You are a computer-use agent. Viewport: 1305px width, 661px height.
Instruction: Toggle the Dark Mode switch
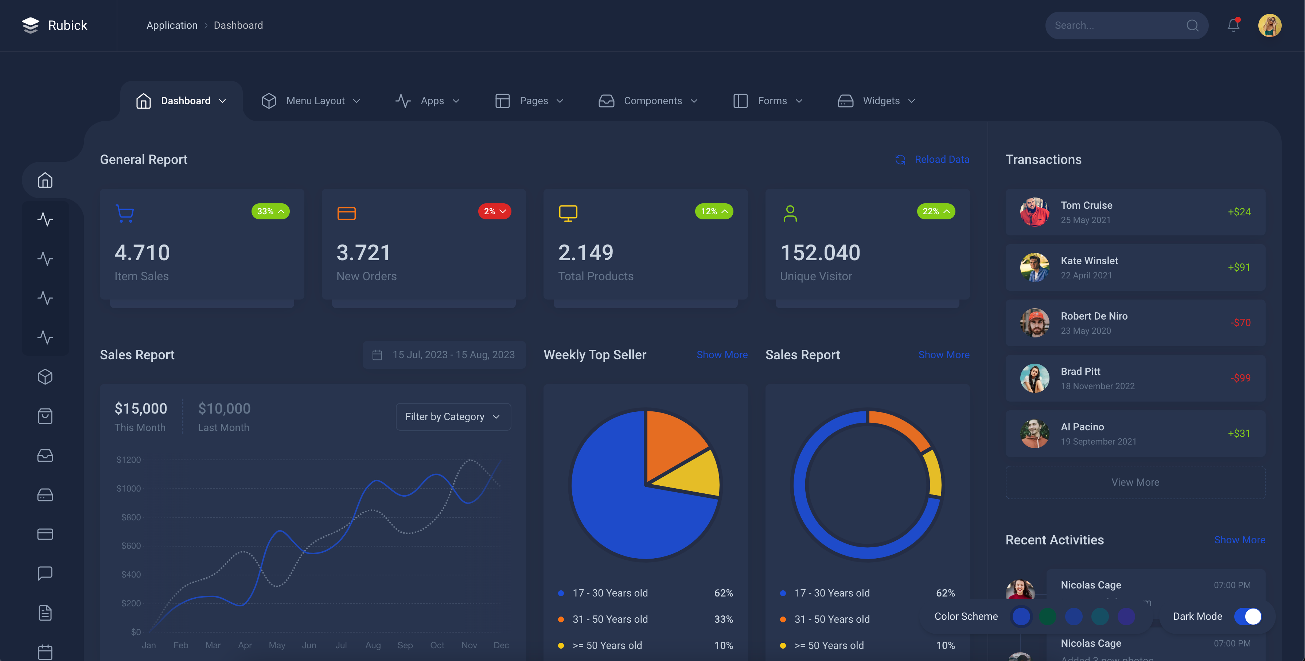click(1248, 617)
